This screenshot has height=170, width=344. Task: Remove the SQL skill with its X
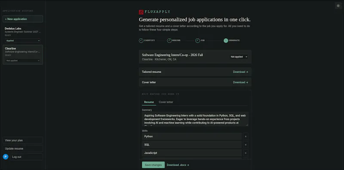[x=246, y=145]
